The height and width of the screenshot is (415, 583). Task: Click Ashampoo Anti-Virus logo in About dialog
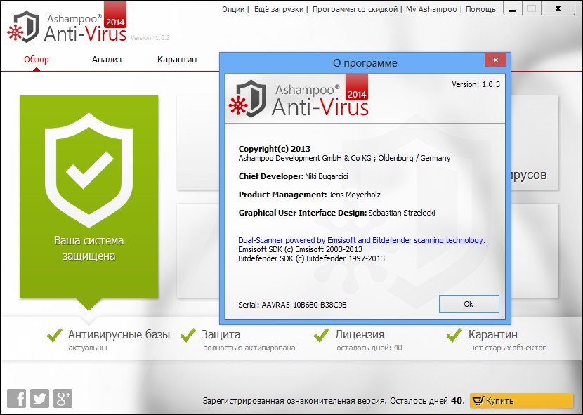coord(299,97)
